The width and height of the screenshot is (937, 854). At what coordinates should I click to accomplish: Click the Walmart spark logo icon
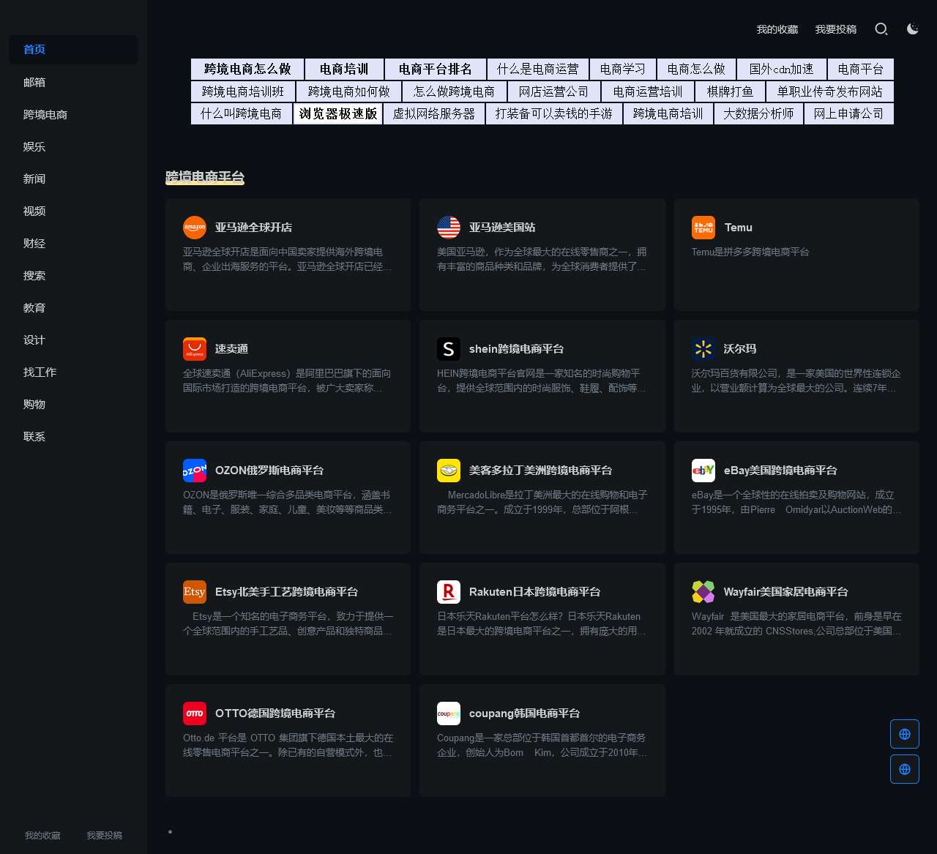click(x=703, y=349)
